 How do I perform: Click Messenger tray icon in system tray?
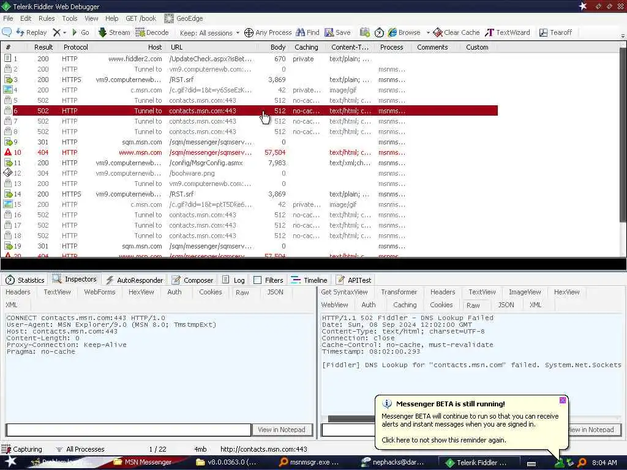pos(558,463)
